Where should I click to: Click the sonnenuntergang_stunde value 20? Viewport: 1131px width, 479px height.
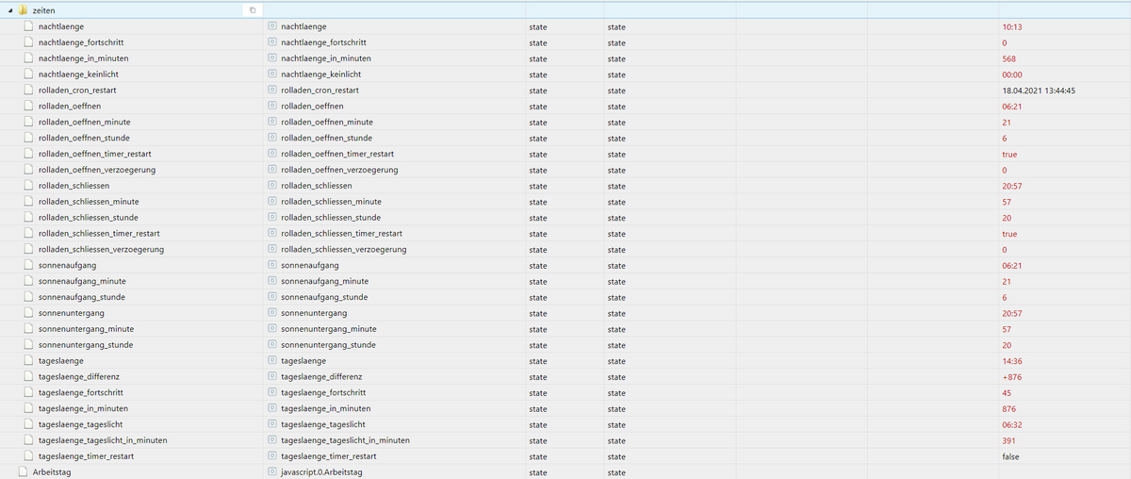pyautogui.click(x=1007, y=344)
